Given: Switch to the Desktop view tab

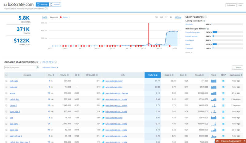Looking at the screenshot, I should tap(42, 5).
